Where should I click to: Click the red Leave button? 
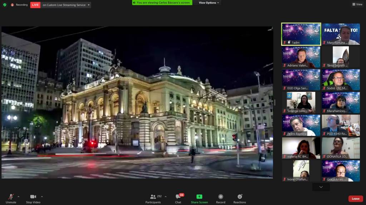coord(356,199)
